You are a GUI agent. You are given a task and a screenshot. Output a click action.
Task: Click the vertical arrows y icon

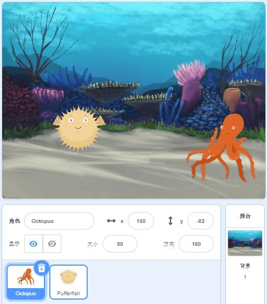click(x=171, y=221)
